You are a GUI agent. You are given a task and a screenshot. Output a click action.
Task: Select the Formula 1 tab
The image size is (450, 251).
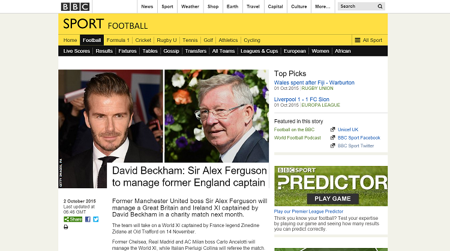pyautogui.click(x=118, y=40)
